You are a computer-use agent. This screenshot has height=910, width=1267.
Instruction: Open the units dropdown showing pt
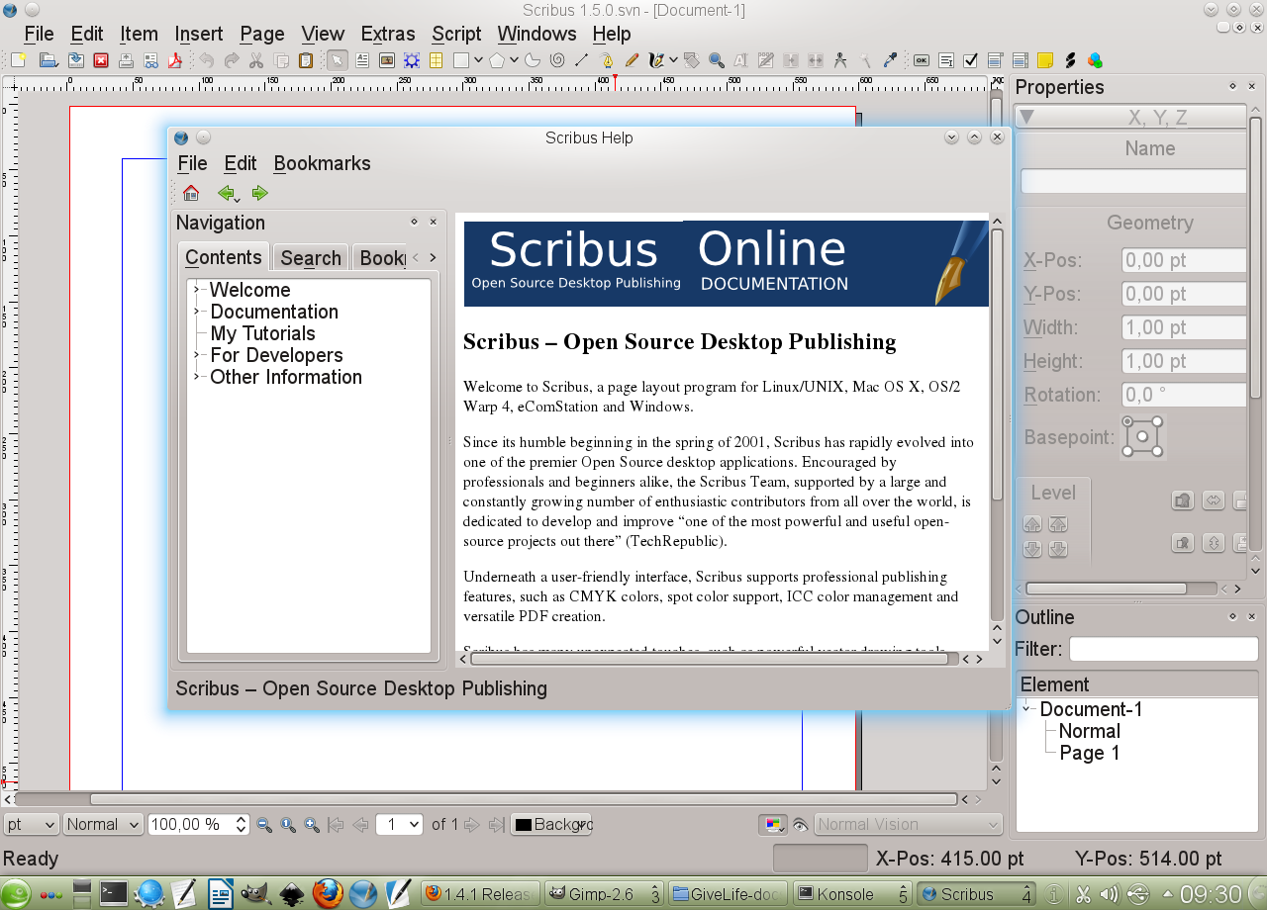click(32, 824)
